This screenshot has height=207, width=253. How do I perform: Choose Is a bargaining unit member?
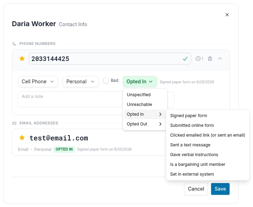click(208, 164)
